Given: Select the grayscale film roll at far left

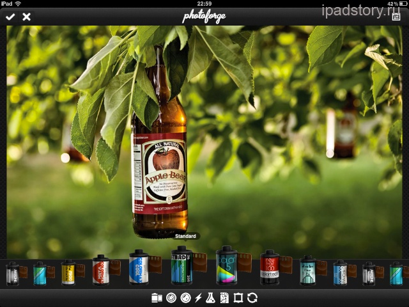Looking at the screenshot, I should [x=16, y=274].
